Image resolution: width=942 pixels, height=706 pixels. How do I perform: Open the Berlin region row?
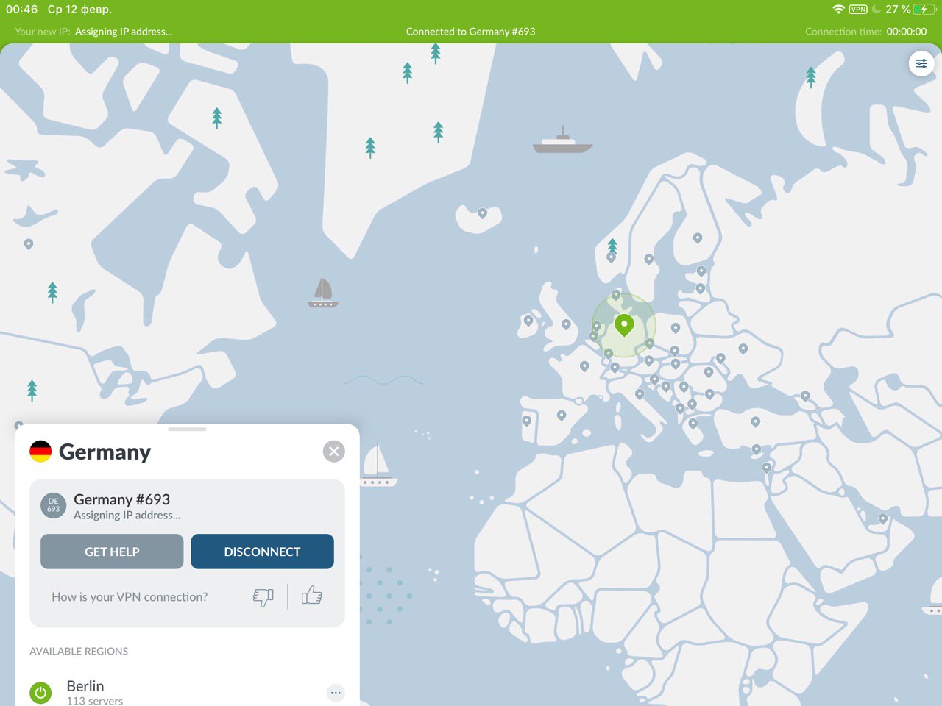point(187,692)
